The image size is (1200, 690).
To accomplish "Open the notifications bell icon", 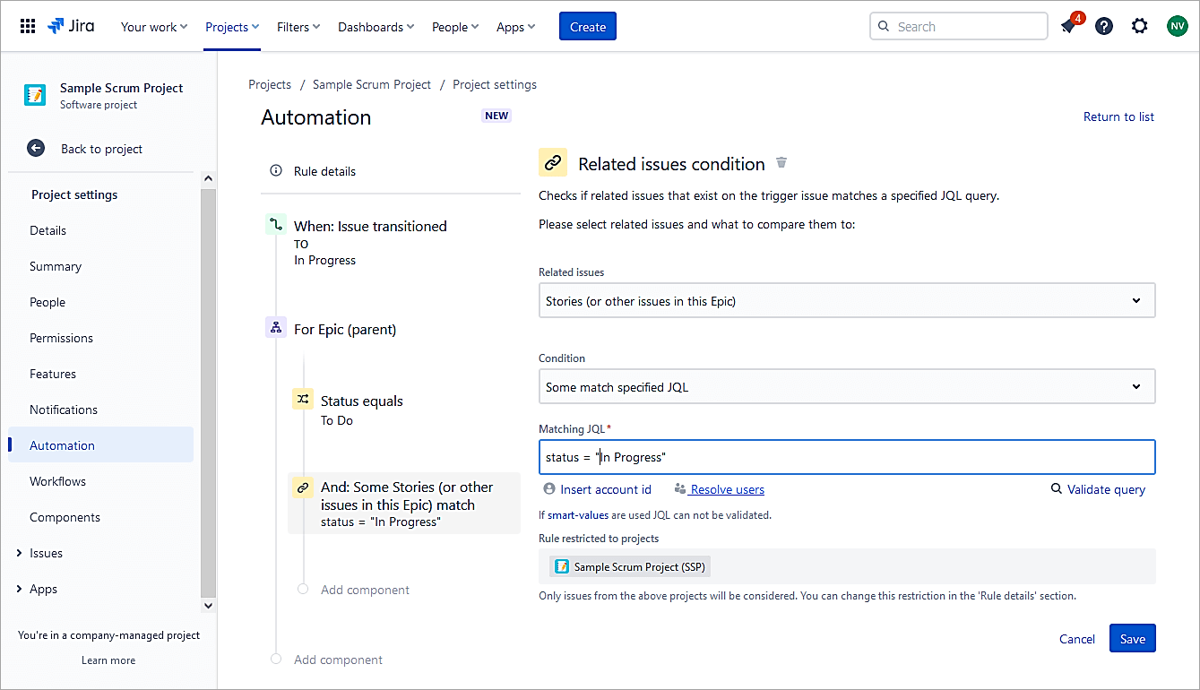I will pyautogui.click(x=1068, y=27).
